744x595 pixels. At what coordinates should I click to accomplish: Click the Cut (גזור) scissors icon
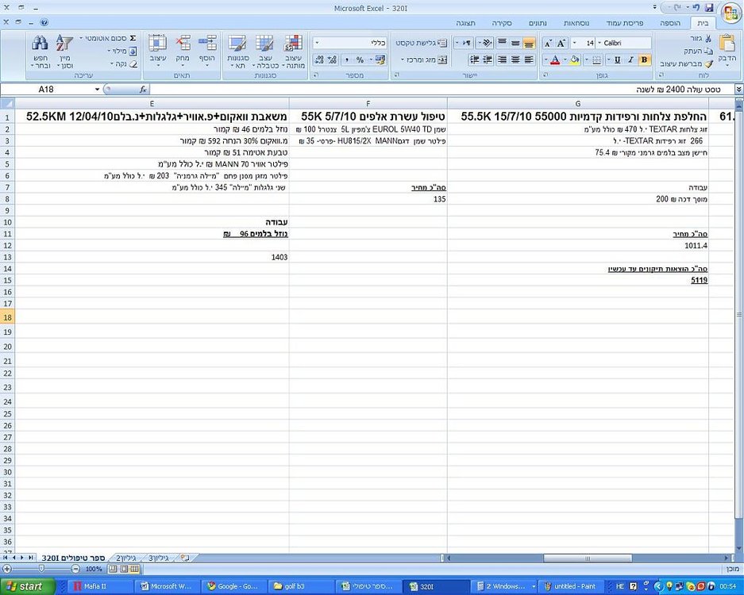pyautogui.click(x=708, y=38)
